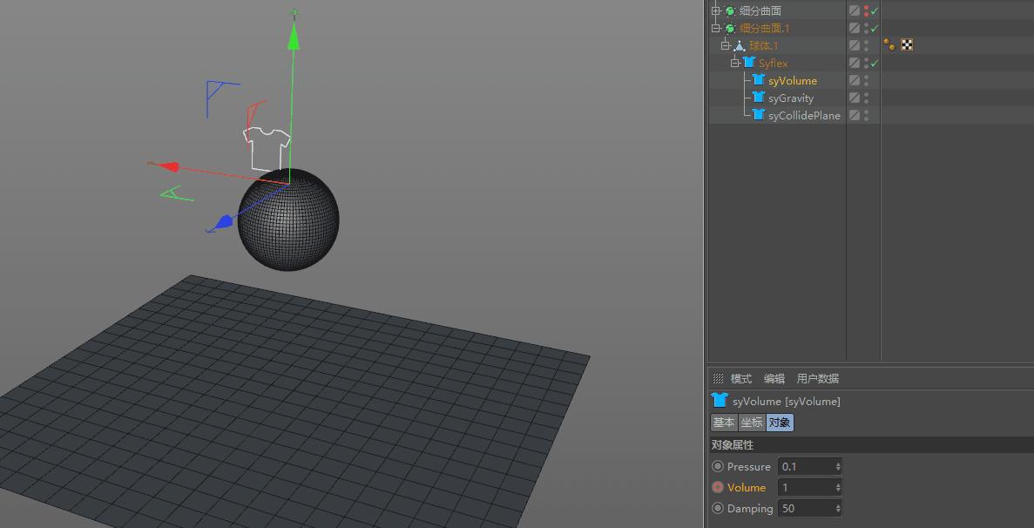1034x528 pixels.
Task: Select the syCollidePlane tag icon
Action: click(757, 115)
